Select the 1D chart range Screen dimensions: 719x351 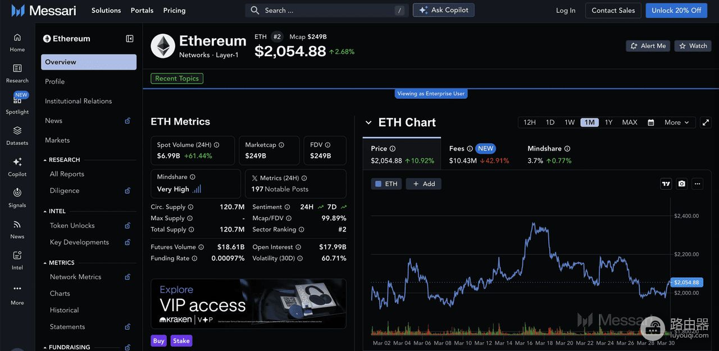(550, 122)
